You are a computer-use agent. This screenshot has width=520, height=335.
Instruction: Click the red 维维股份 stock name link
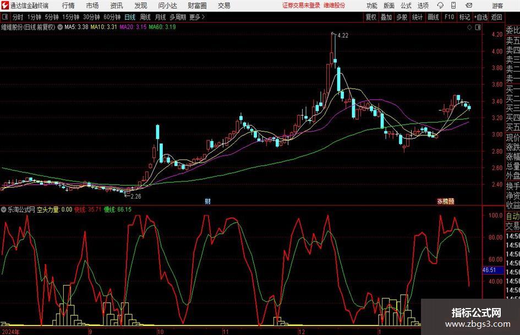tap(335, 6)
